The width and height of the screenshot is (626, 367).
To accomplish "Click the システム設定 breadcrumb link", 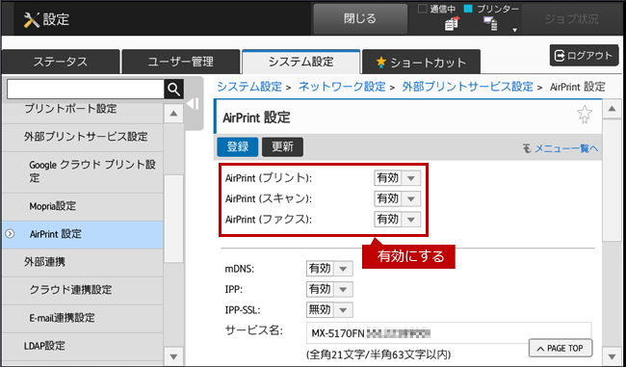I will coord(249,87).
